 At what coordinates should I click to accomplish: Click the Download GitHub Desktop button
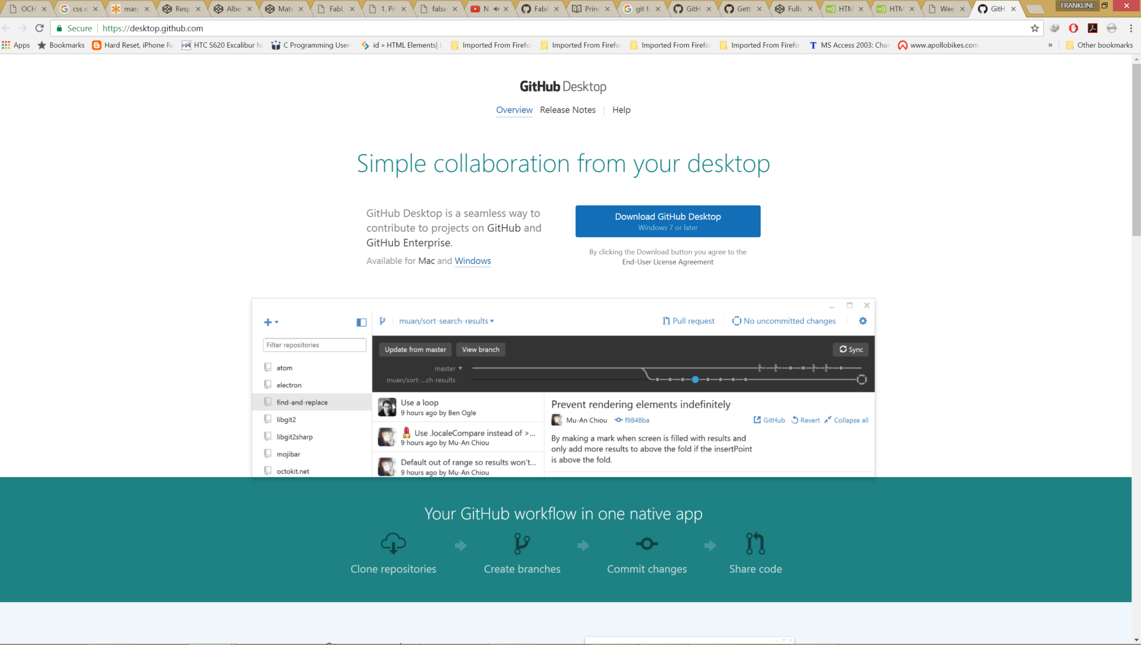click(x=668, y=221)
